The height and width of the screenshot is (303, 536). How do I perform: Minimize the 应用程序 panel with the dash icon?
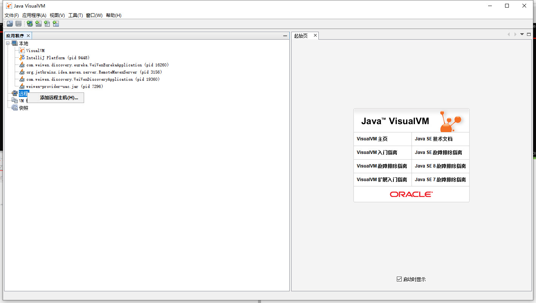[x=285, y=36]
